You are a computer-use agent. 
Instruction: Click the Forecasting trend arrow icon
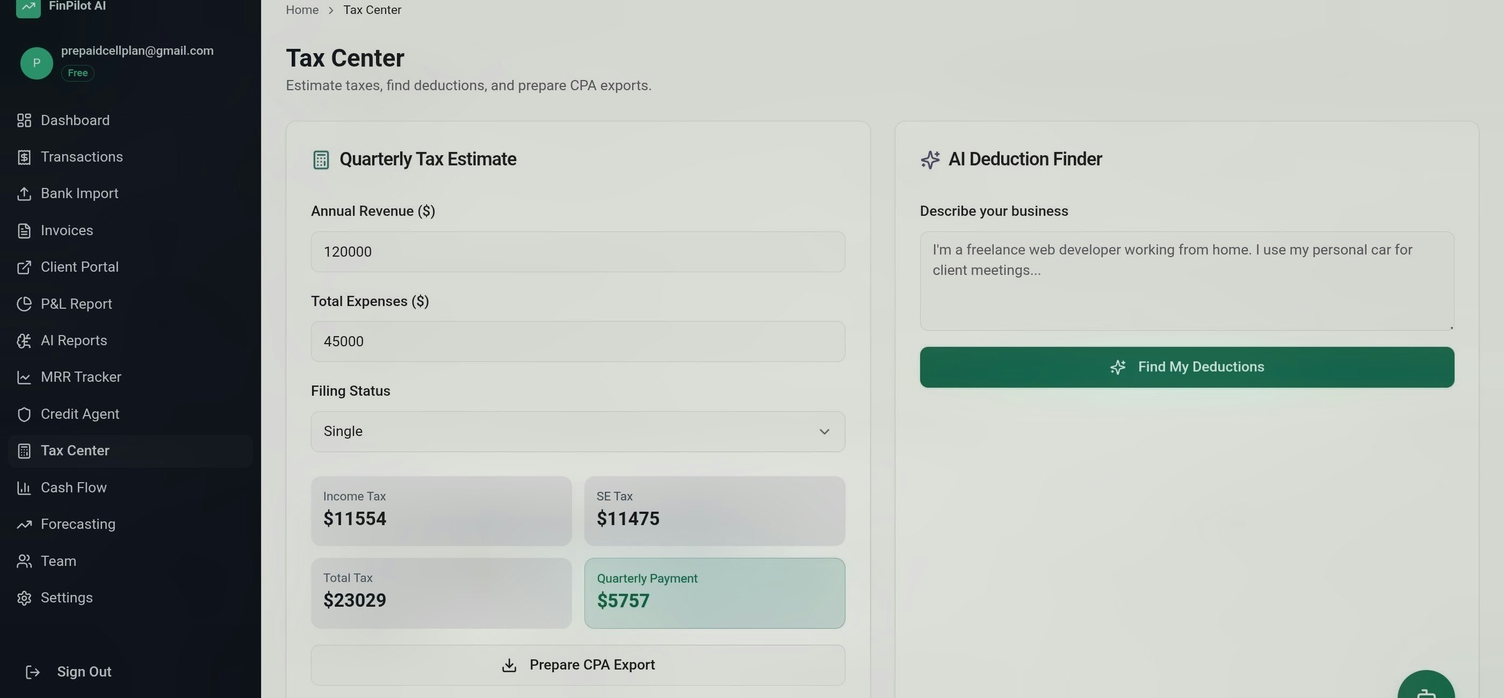pyautogui.click(x=24, y=525)
